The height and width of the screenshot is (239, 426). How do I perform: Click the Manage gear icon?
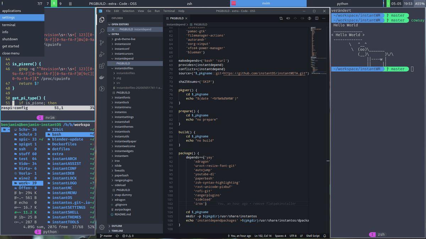point(102,227)
